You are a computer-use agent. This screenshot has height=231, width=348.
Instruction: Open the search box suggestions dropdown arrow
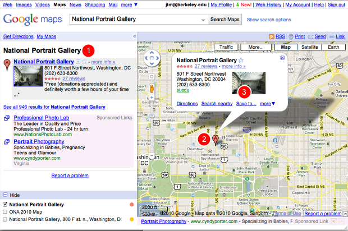point(203,20)
